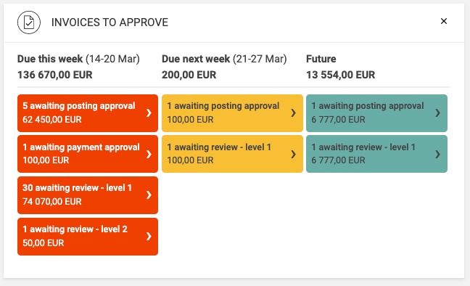Viewport: 470px width, 286px height.
Task: Click the Future column heading
Action: pyautogui.click(x=321, y=59)
